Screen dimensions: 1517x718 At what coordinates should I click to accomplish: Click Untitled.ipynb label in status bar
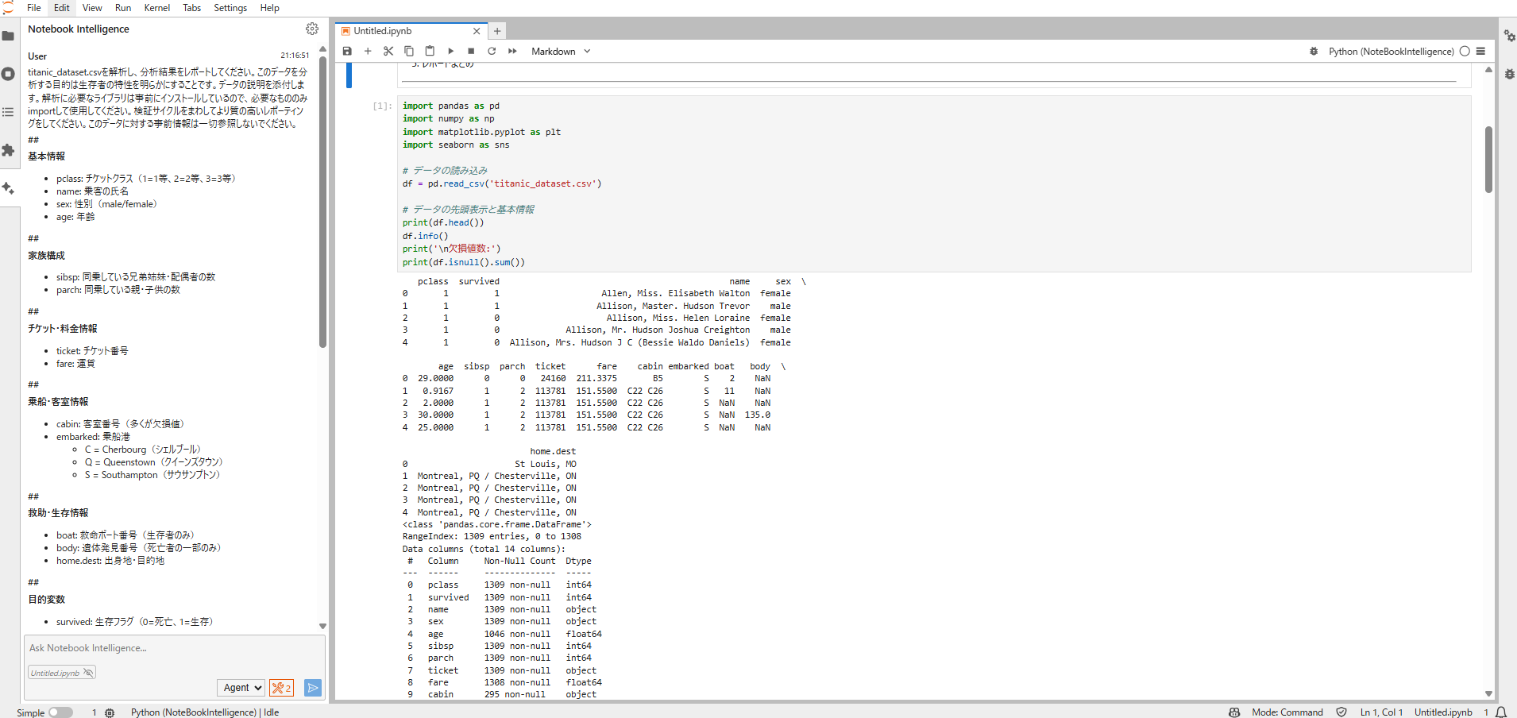point(1443,712)
